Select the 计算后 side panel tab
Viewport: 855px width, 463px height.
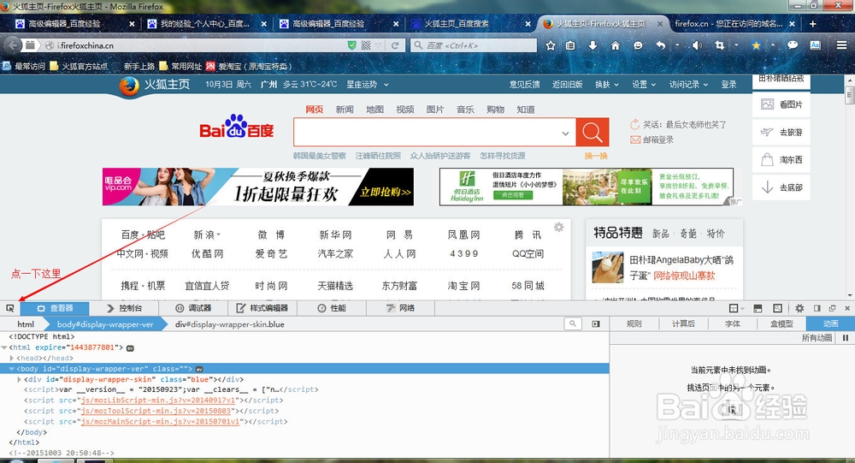coord(683,324)
